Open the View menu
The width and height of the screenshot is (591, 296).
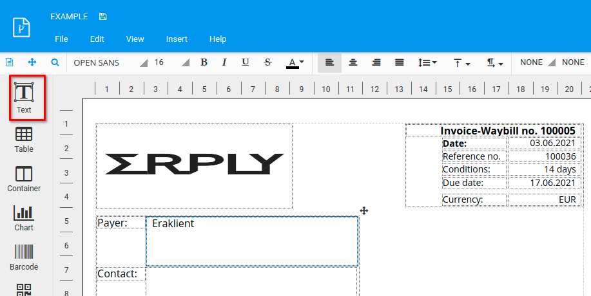135,39
